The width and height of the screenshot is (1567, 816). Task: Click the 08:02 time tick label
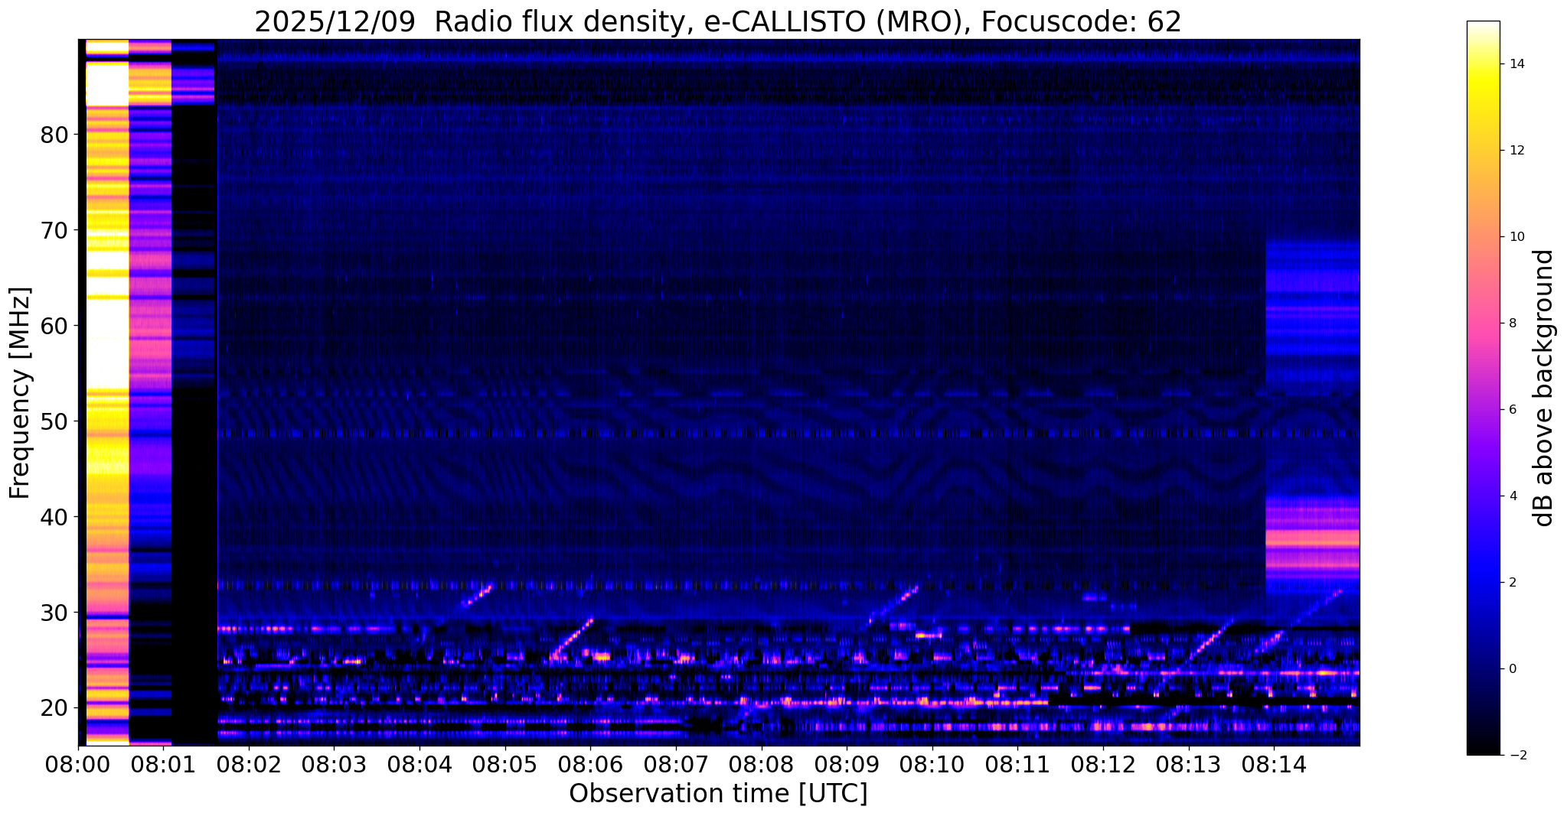pos(249,764)
